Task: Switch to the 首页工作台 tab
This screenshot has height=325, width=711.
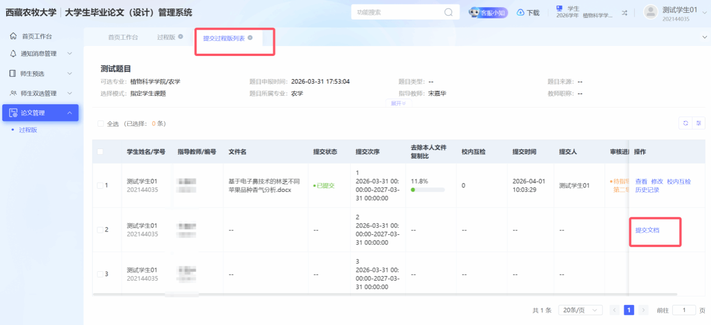Action: pos(123,38)
